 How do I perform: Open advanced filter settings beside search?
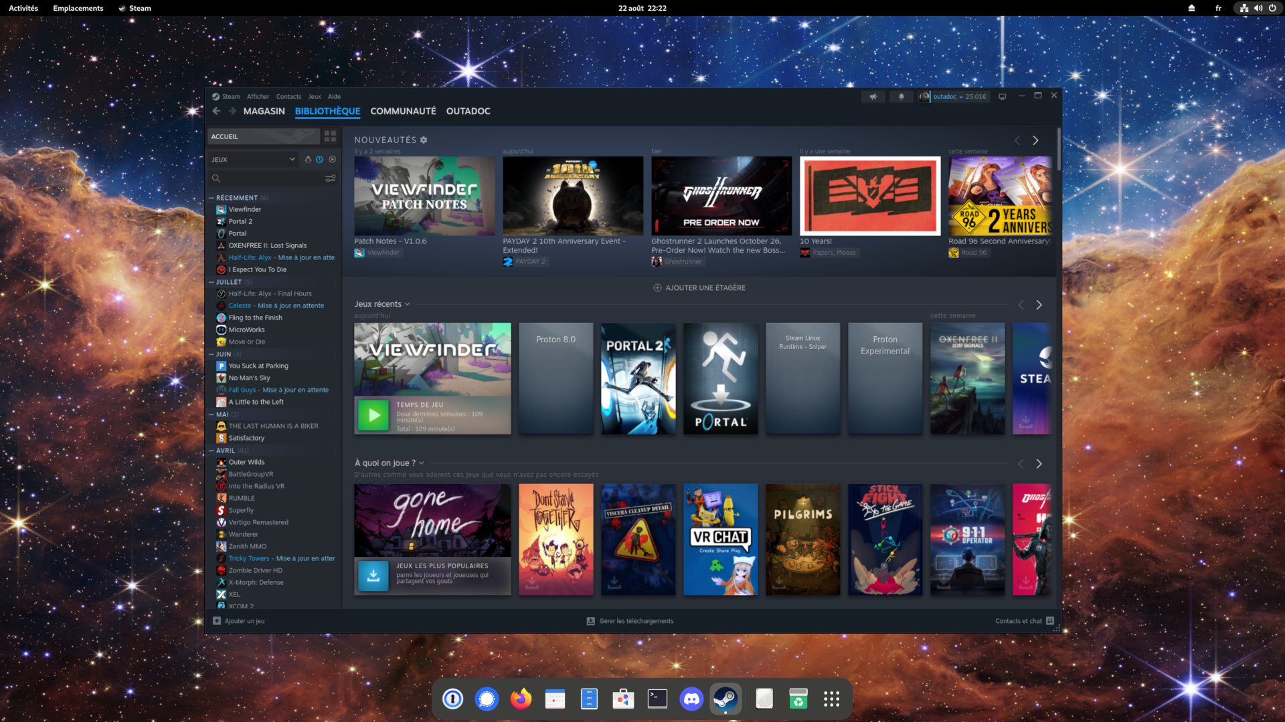tap(330, 178)
